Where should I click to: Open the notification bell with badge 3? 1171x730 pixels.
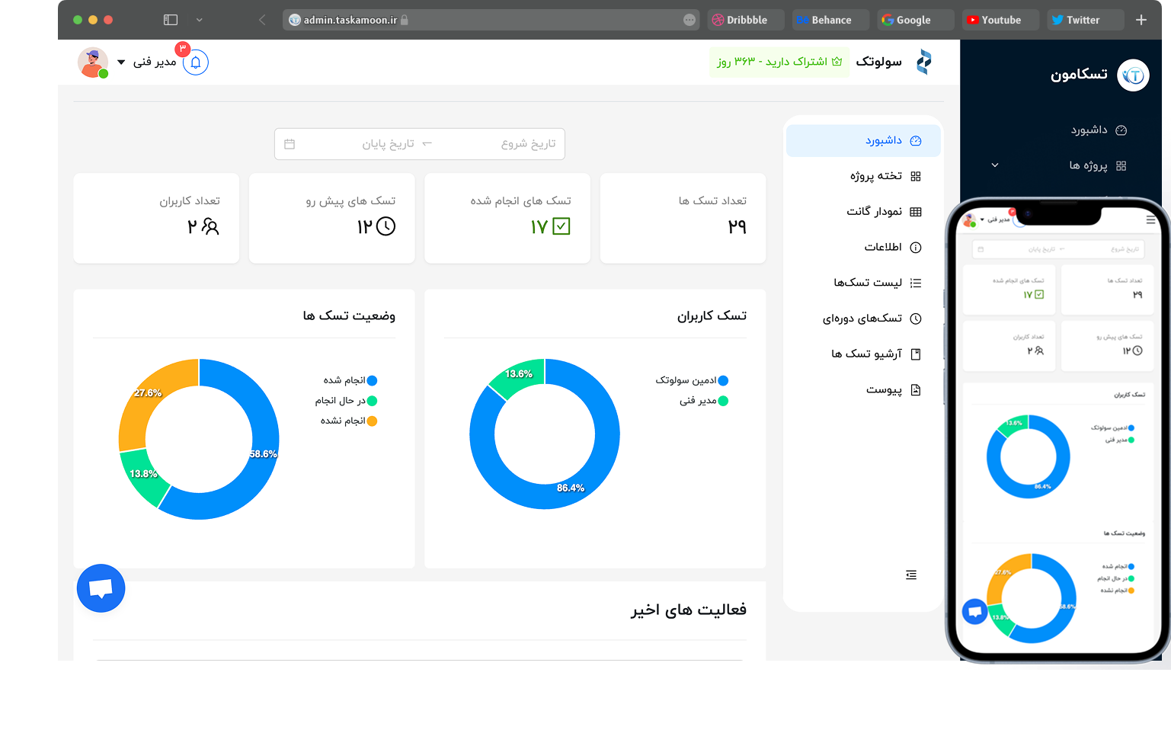196,62
